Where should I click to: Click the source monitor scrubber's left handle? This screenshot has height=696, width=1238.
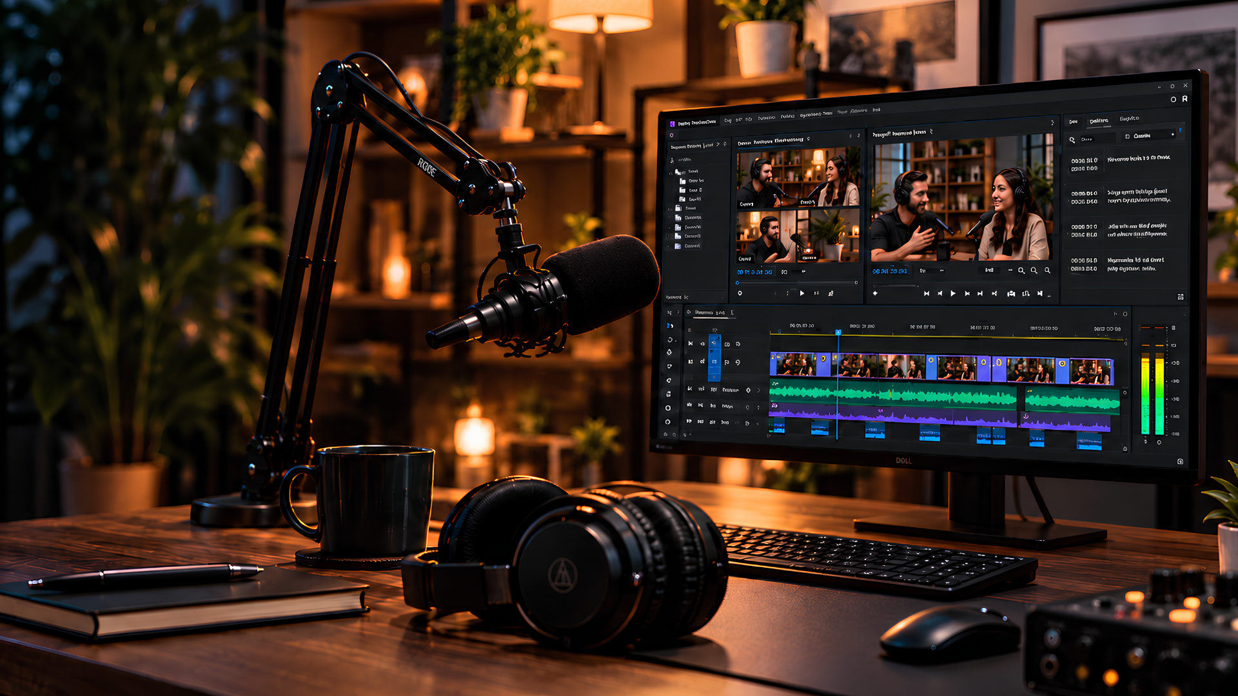coord(738,282)
